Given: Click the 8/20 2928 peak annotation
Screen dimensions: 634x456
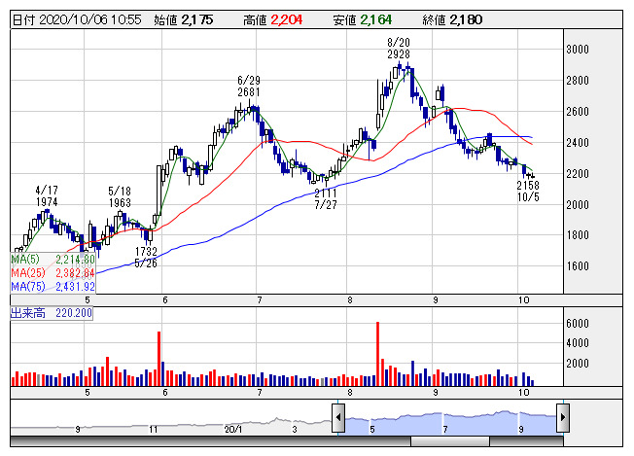Looking at the screenshot, I should coord(399,48).
